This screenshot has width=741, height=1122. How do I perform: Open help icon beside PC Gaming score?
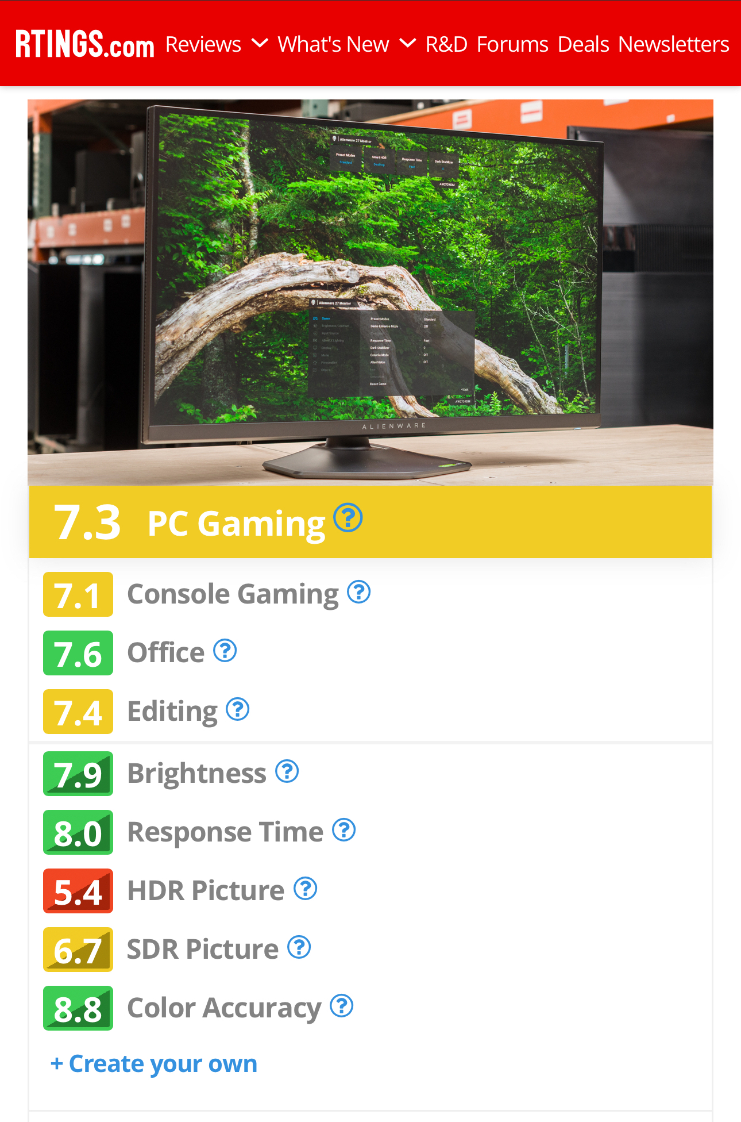tap(348, 518)
